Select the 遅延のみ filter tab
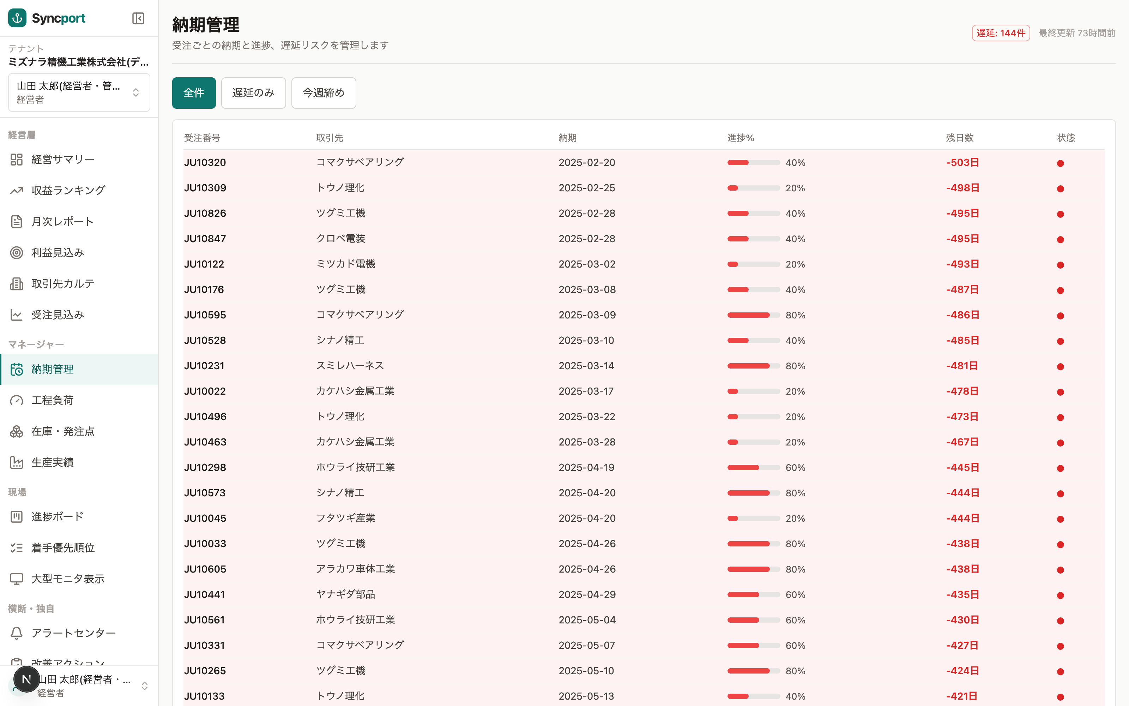1129x706 pixels. click(x=253, y=93)
